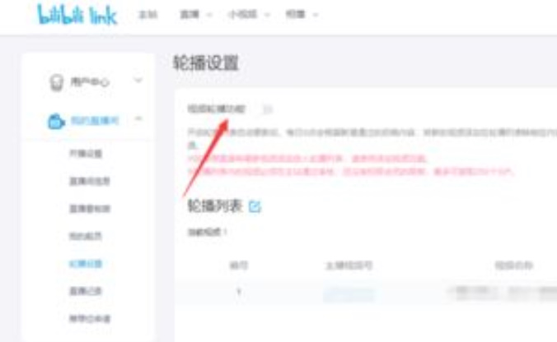Click the 用户中心 sidebar label
The image size is (557, 342).
90,82
